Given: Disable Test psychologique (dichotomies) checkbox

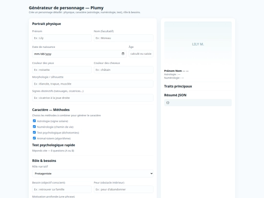Looking at the screenshot, I should click(34, 132).
